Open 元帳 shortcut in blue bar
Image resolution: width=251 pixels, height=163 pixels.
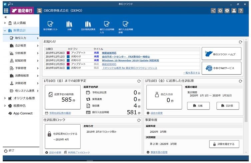point(69,26)
